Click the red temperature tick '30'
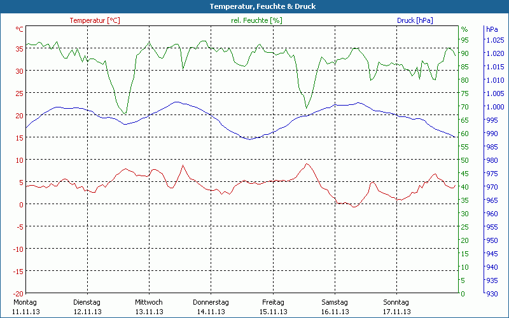 click(x=20, y=71)
